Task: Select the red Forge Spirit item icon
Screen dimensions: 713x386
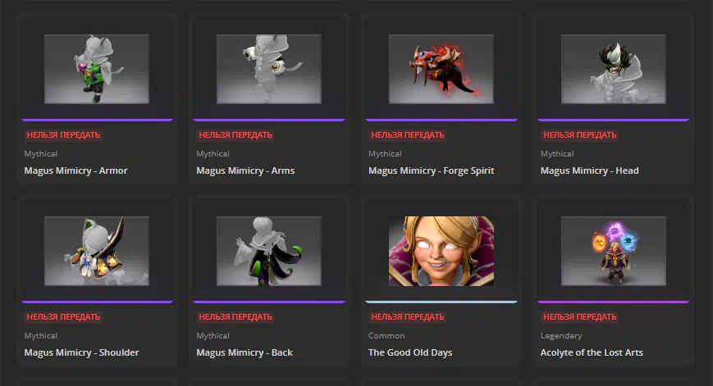Action: pyautogui.click(x=441, y=69)
